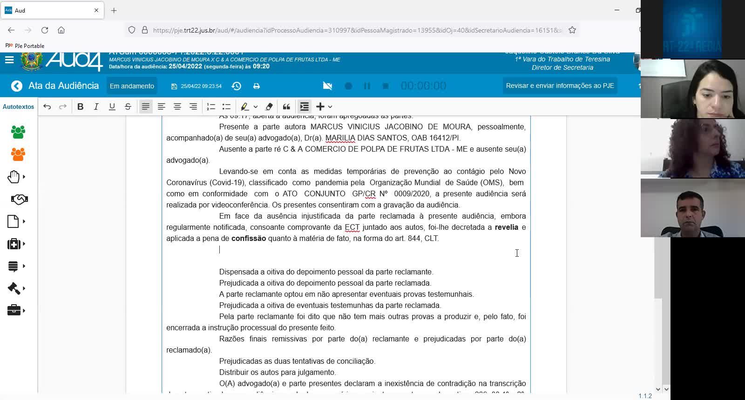Expand the briefcase sidebar menu
The width and height of the screenshot is (745, 400).
(16, 310)
